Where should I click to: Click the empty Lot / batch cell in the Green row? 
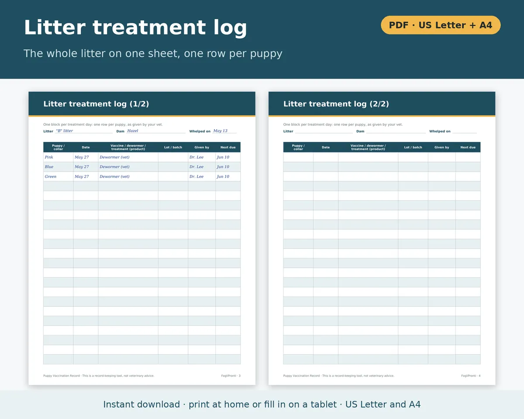tap(173, 176)
